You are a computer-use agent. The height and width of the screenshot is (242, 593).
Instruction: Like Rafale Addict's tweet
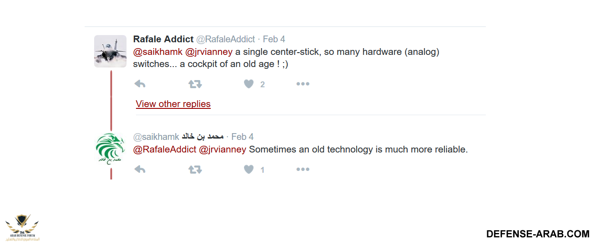tap(249, 84)
